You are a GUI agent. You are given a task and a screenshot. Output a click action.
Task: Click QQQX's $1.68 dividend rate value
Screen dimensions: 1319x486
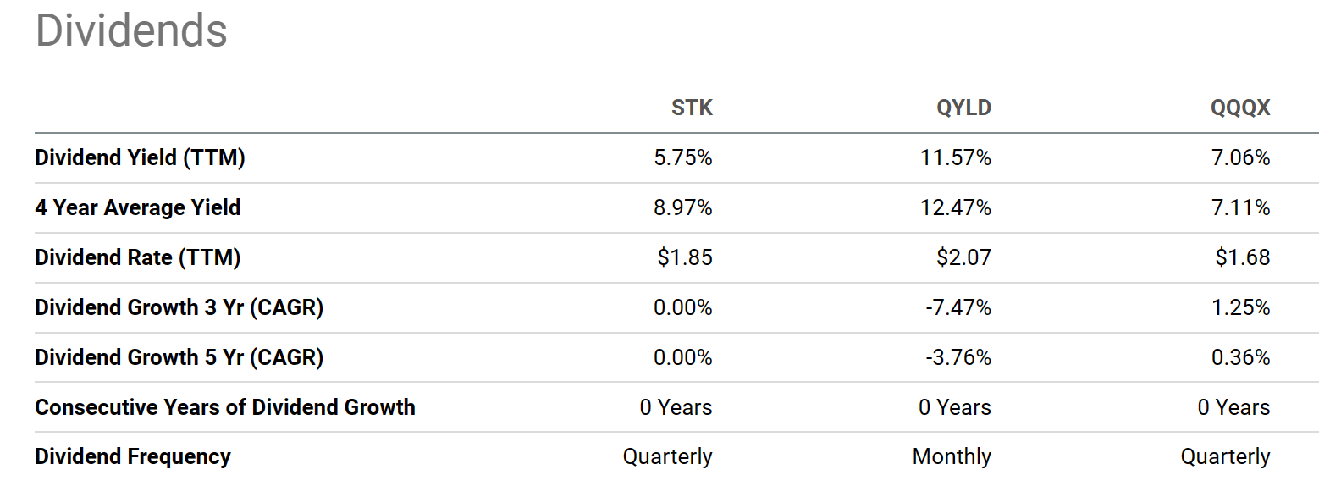click(1242, 257)
